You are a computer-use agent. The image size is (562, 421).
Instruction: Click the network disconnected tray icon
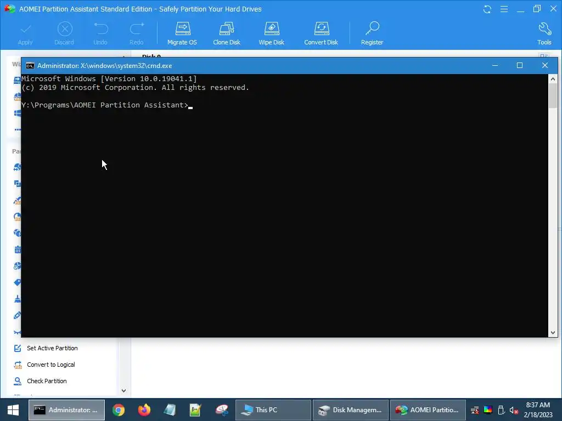[x=475, y=410]
